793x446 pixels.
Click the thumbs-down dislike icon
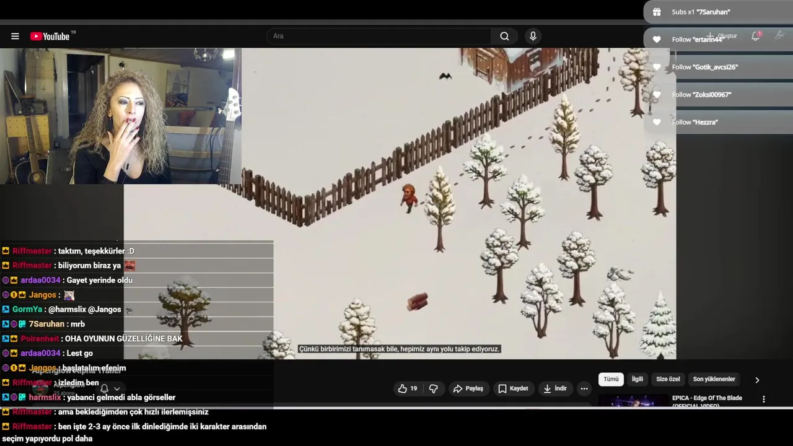point(434,388)
